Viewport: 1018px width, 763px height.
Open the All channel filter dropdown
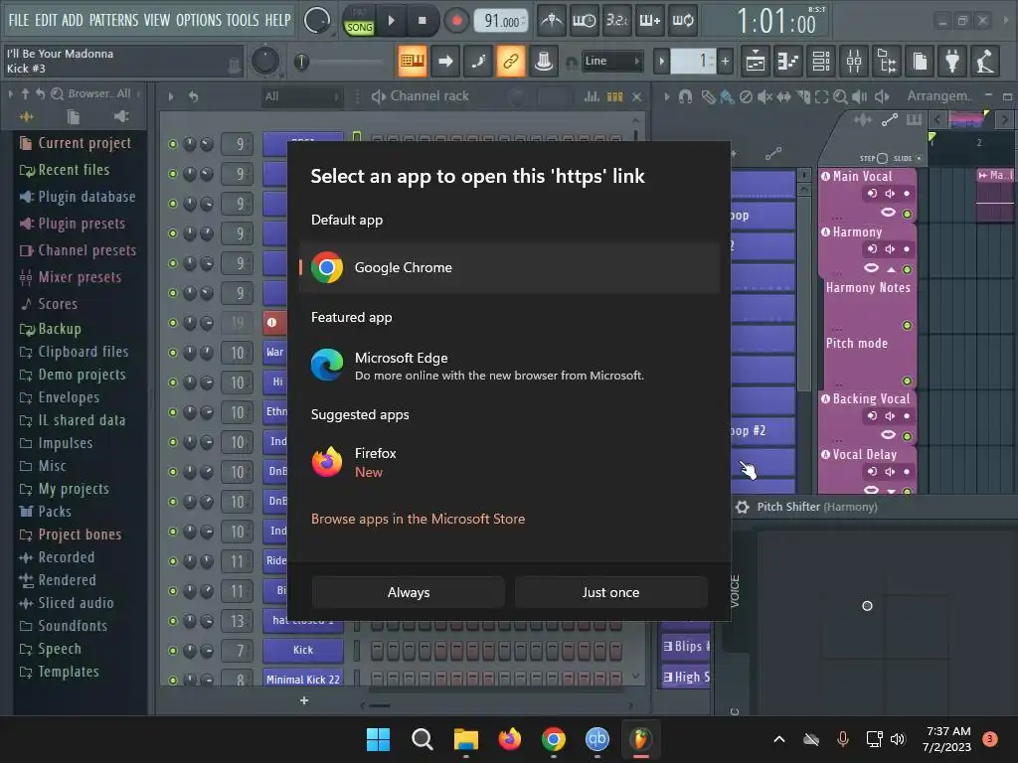pyautogui.click(x=301, y=96)
